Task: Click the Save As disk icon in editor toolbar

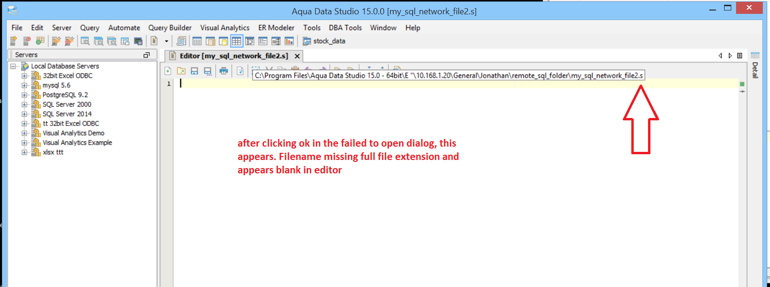Action: coord(208,71)
